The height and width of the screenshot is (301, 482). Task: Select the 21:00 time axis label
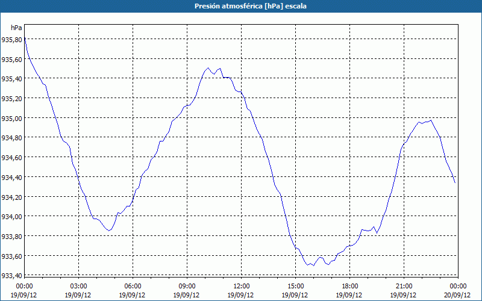pos(404,287)
